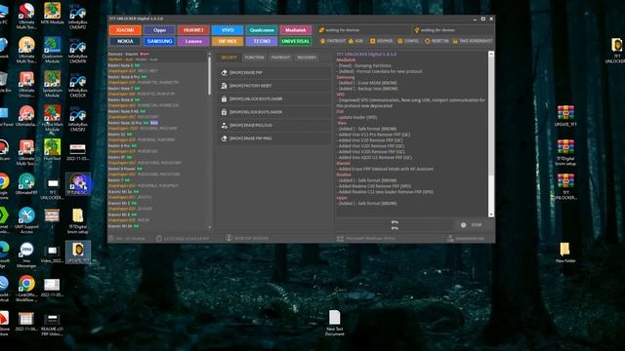Click the RESET DB toolbar item
Screen dimensions: 625x351
point(437,41)
